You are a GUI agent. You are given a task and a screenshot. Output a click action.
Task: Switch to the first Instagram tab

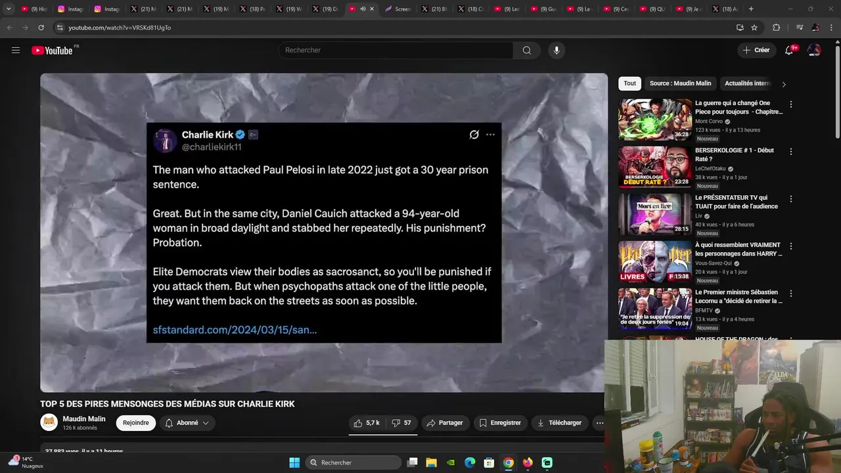pyautogui.click(x=70, y=9)
